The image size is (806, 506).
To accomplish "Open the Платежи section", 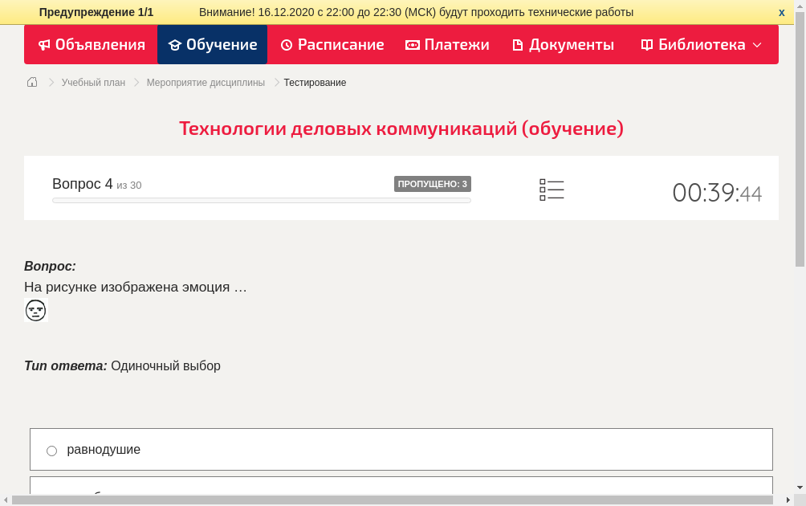I will [x=447, y=45].
